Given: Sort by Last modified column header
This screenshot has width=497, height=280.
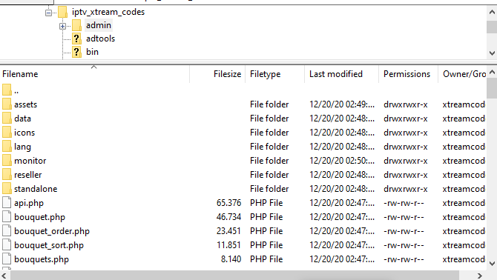Looking at the screenshot, I should [341, 74].
